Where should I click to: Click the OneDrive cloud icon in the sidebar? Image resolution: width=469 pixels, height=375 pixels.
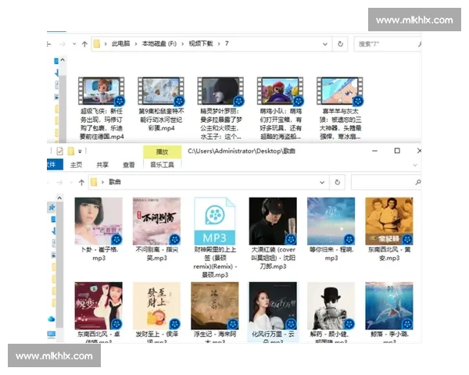pyautogui.click(x=51, y=319)
